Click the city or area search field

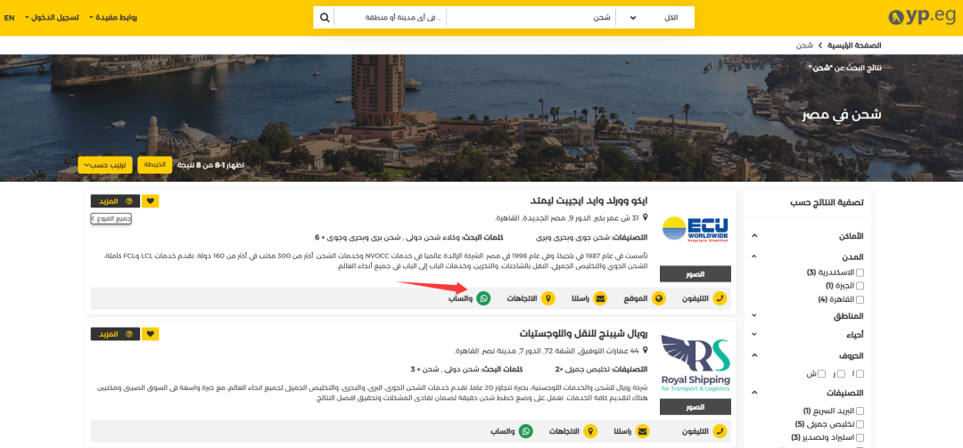[x=390, y=17]
